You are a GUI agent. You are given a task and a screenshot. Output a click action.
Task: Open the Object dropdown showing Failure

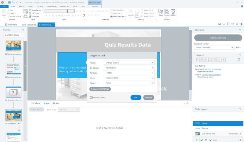(129, 83)
